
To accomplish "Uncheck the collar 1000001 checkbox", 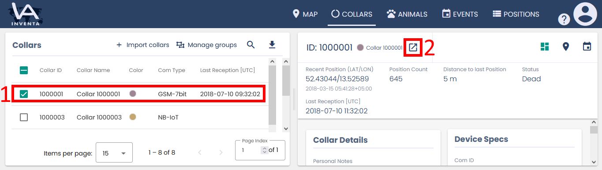I will pos(24,94).
